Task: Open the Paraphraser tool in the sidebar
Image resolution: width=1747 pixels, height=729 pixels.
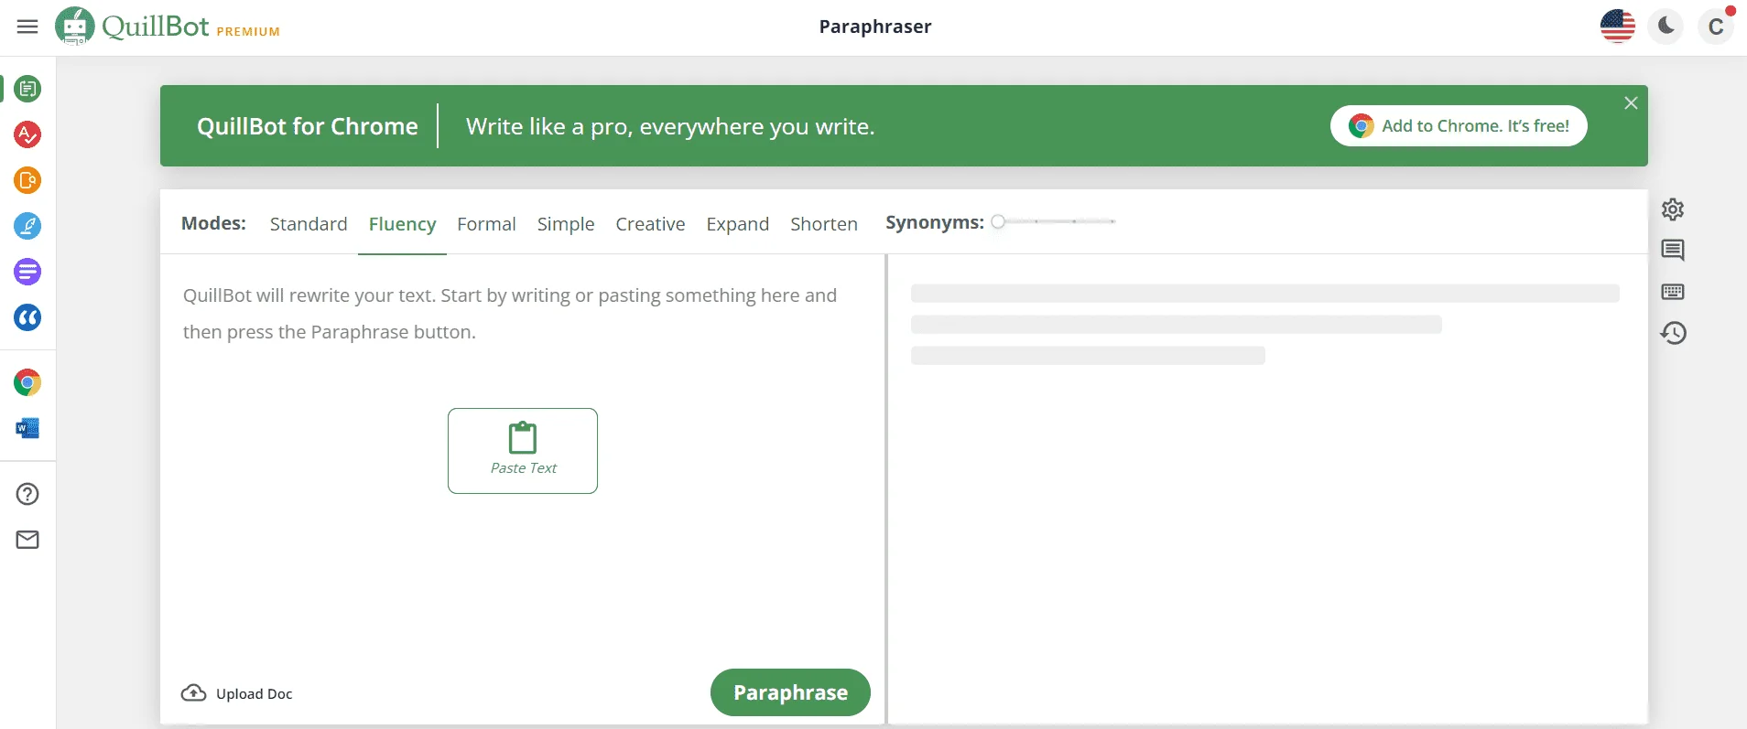Action: pyautogui.click(x=27, y=89)
